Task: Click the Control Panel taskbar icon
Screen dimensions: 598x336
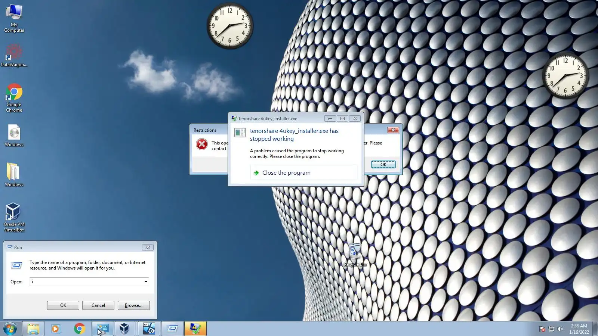Action: (x=102, y=329)
